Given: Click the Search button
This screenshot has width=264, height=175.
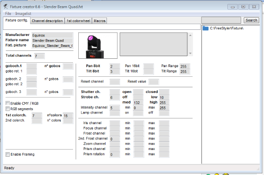Looking at the screenshot, I should tap(251, 20).
